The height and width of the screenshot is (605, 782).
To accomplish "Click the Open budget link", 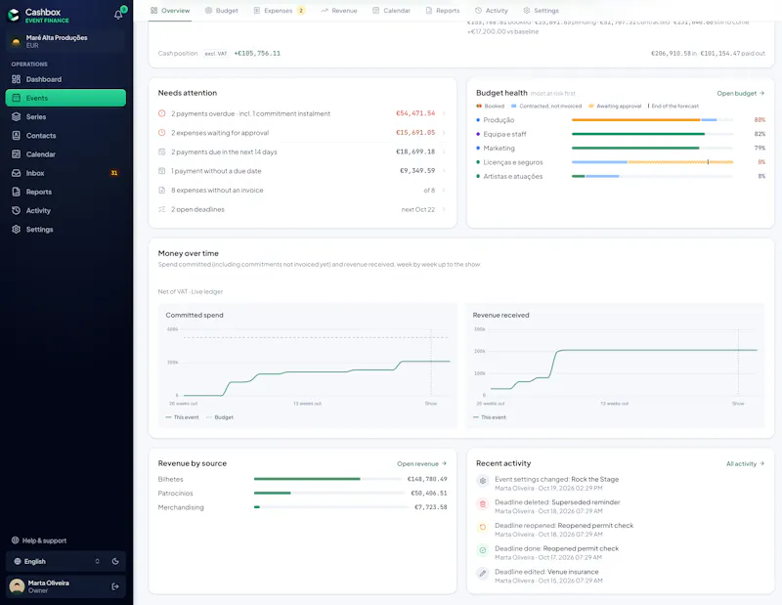I will tap(740, 93).
